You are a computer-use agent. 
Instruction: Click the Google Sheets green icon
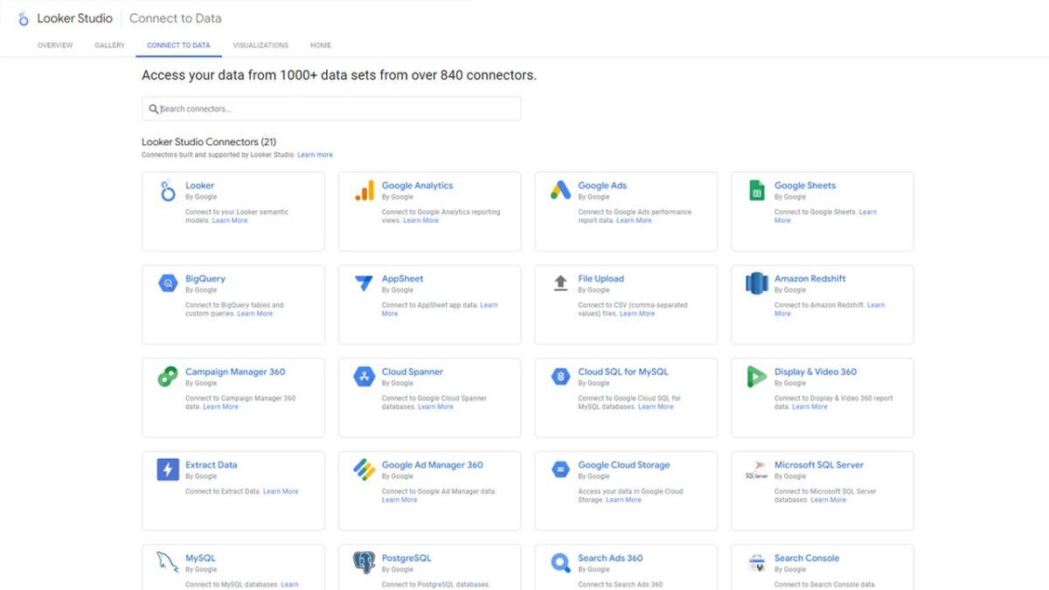pos(757,191)
